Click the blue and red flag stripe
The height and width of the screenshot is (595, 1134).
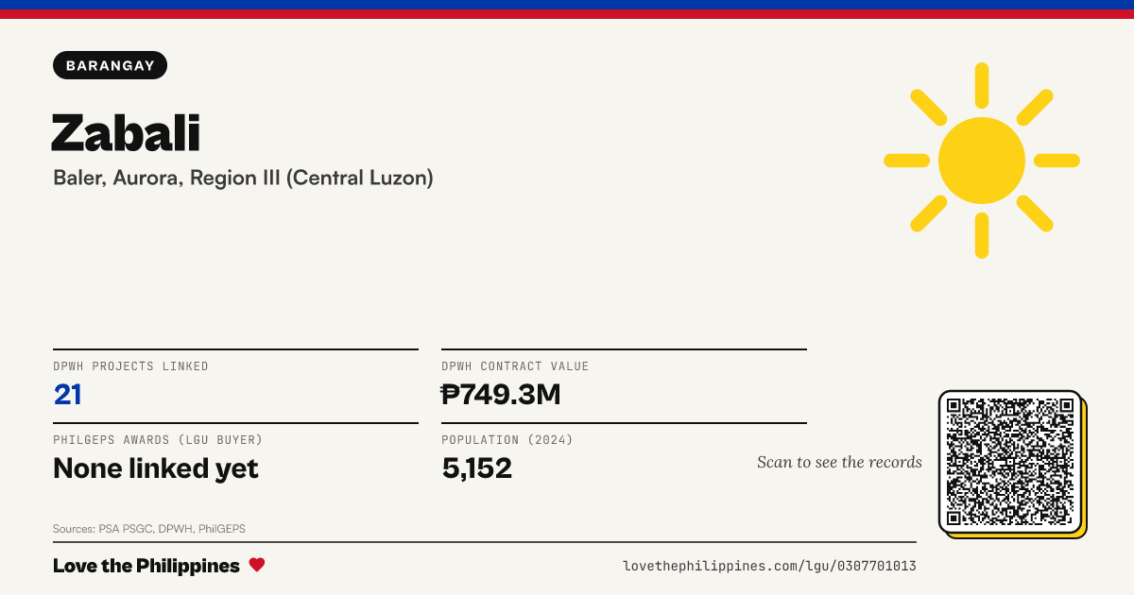[x=567, y=9]
